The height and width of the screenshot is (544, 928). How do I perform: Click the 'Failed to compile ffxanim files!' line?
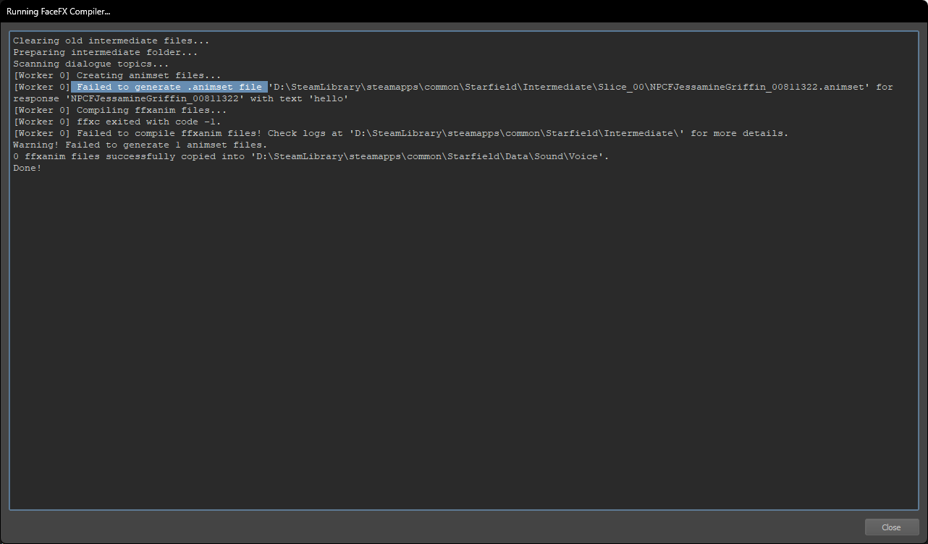point(401,133)
